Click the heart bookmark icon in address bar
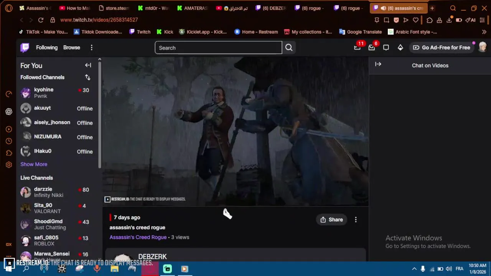 (x=415, y=20)
